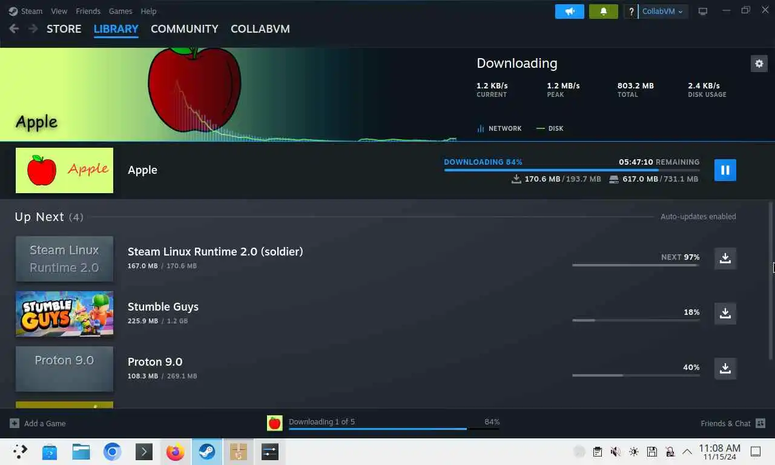Open the Stumble Guys title

(163, 306)
